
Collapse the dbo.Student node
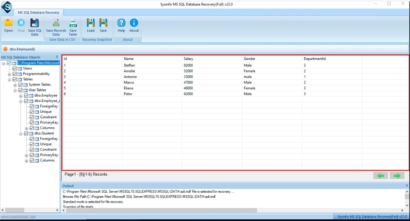(21, 134)
